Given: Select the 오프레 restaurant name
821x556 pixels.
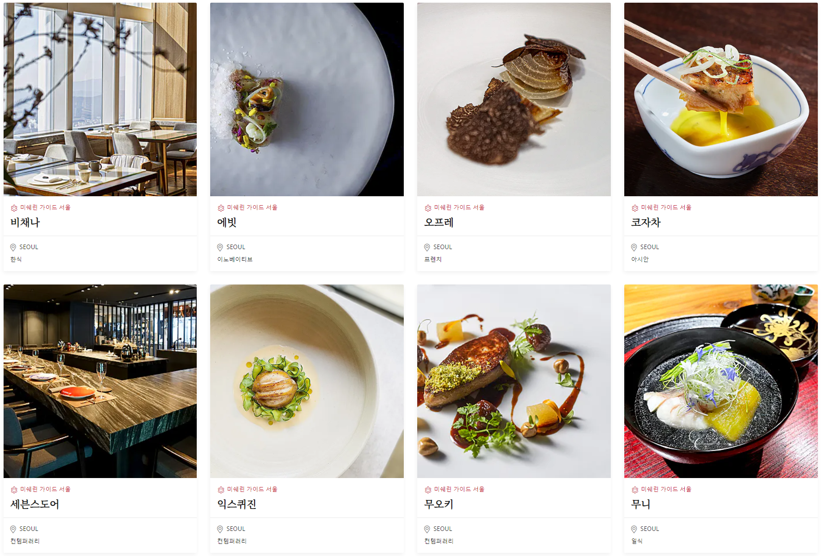Looking at the screenshot, I should coord(439,222).
